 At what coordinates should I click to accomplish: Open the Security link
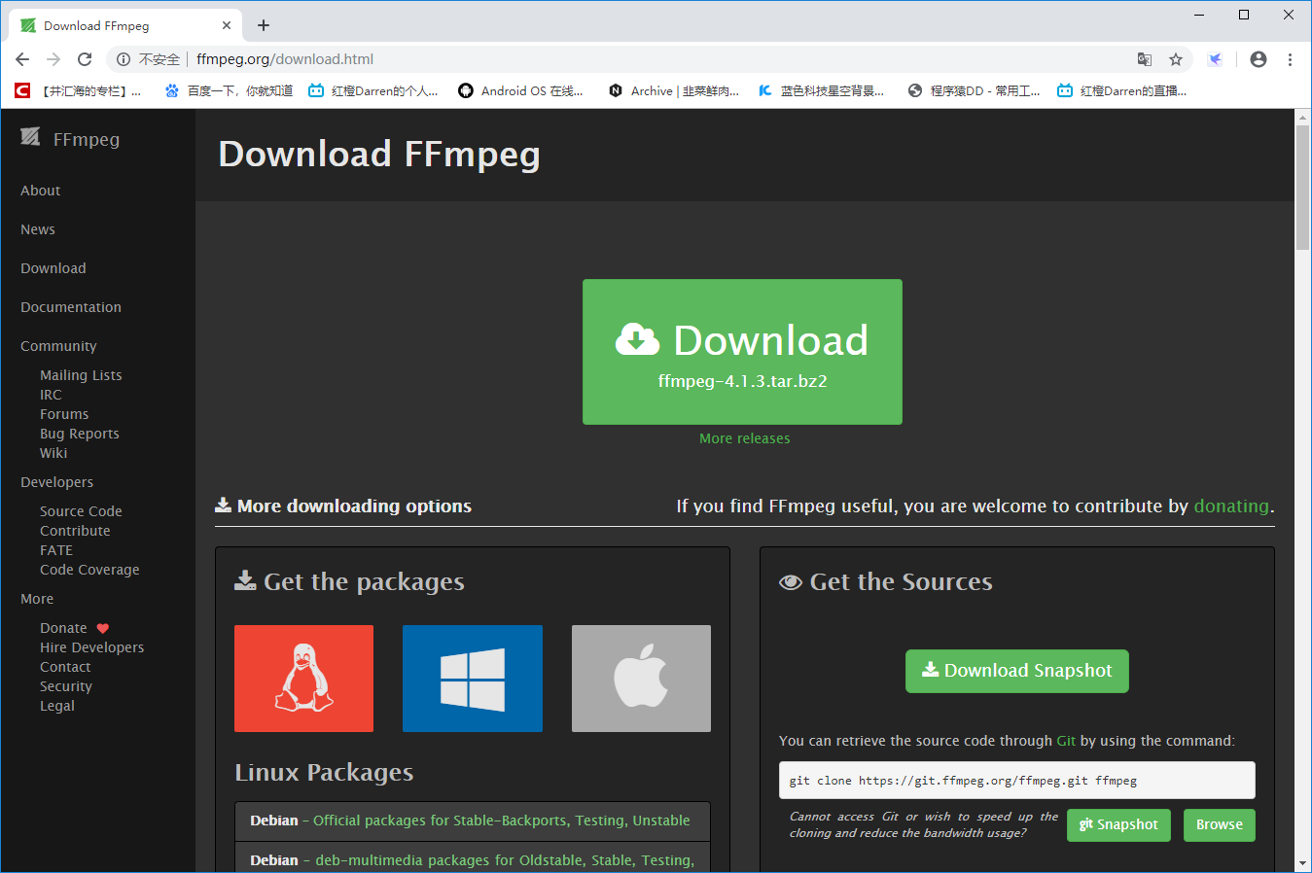[x=66, y=686]
